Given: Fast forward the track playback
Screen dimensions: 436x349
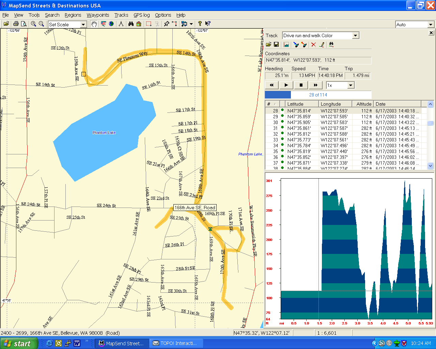Looking at the screenshot, I should (315, 85).
